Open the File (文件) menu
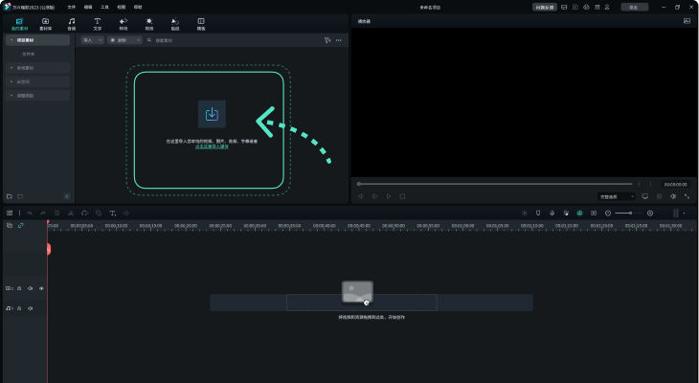Image resolution: width=699 pixels, height=383 pixels. click(71, 7)
